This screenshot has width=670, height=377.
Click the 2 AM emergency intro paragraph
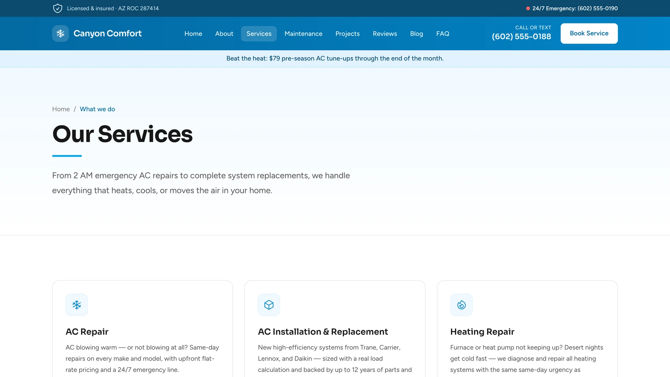coord(201,183)
